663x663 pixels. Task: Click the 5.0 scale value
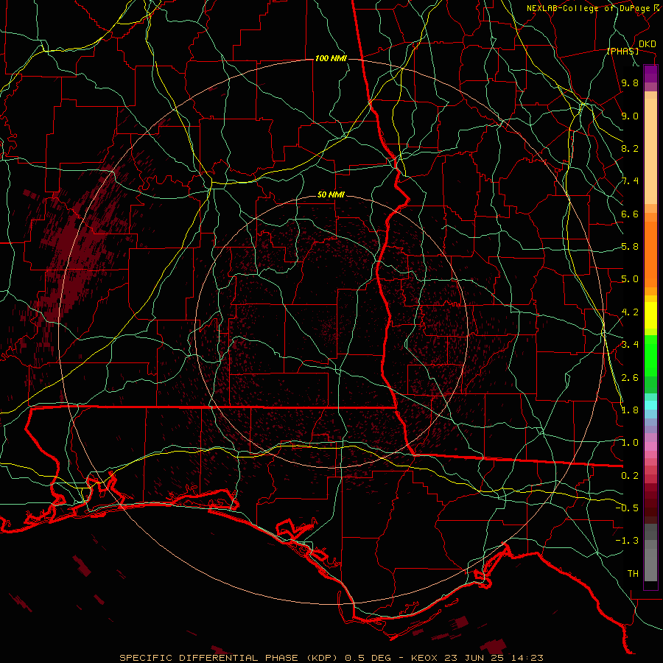[x=630, y=279]
